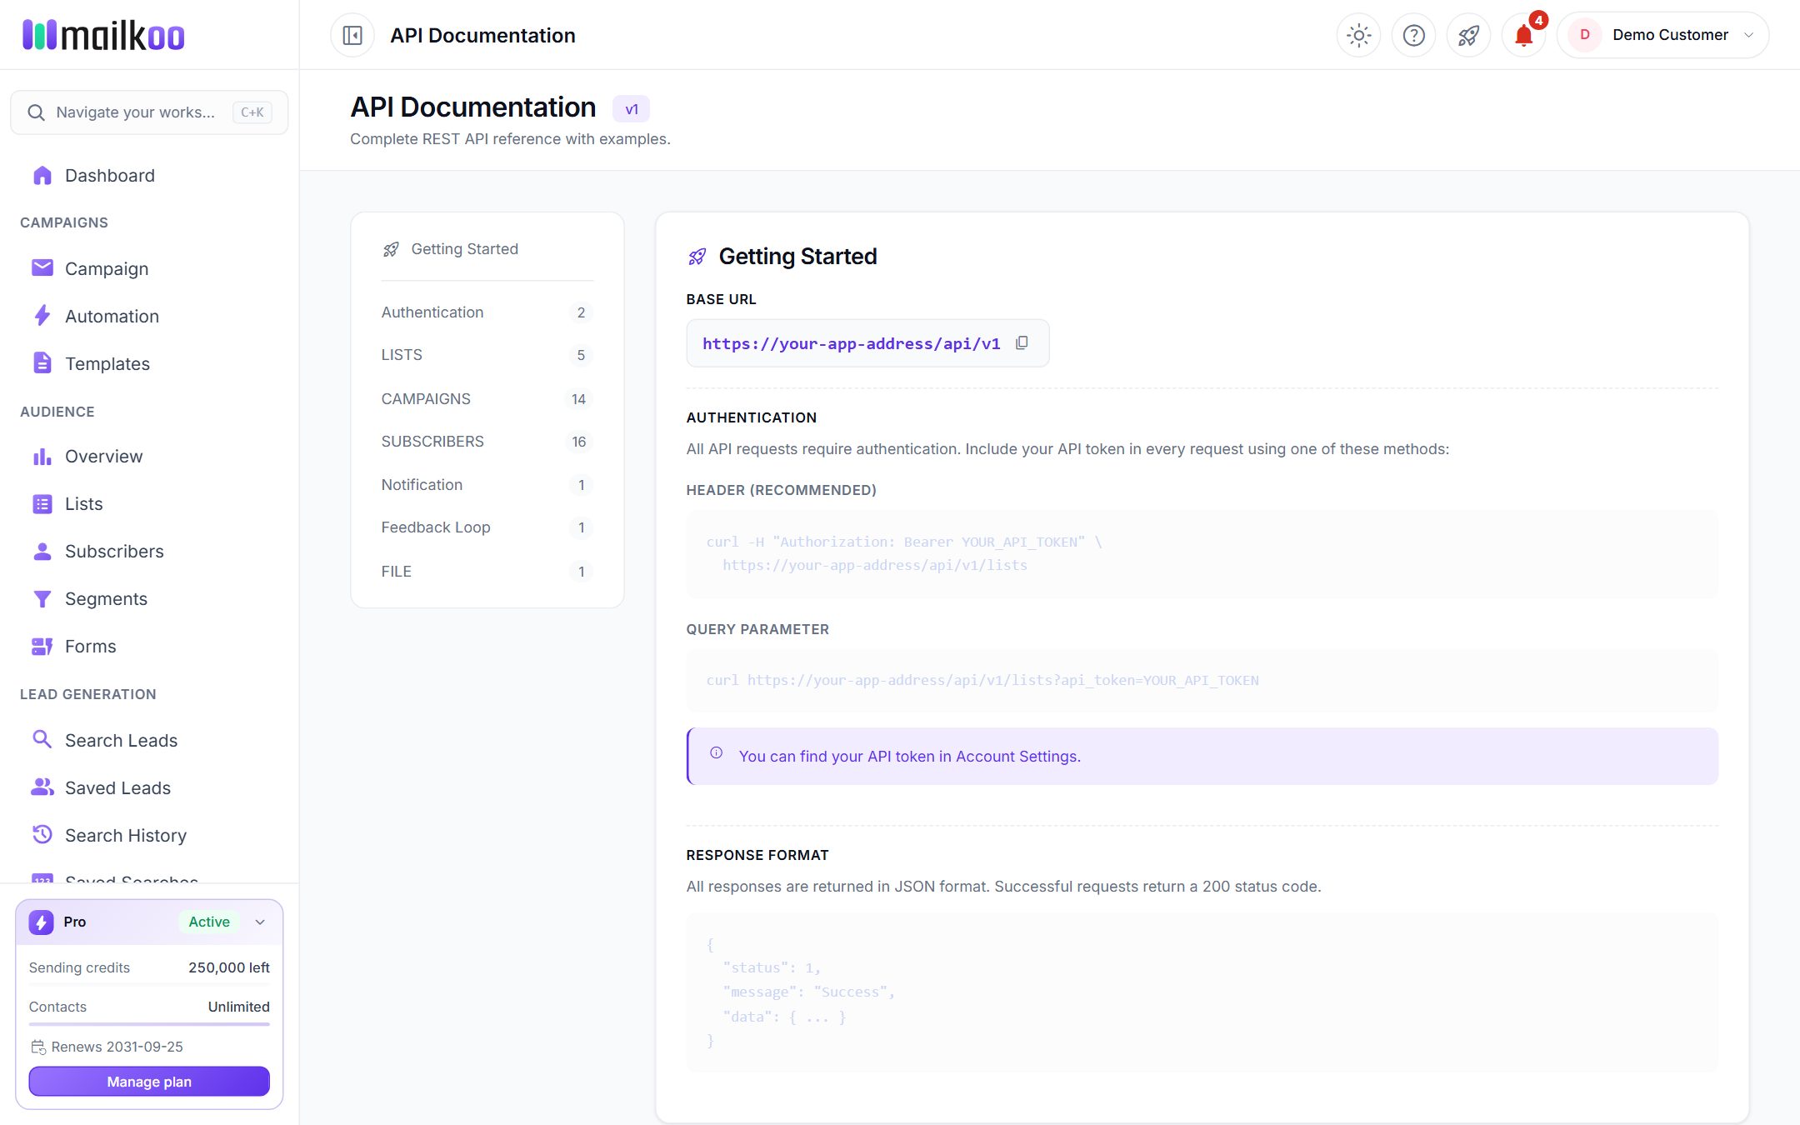1800x1125 pixels.
Task: Click the query parameter curl example
Action: pos(1202,680)
